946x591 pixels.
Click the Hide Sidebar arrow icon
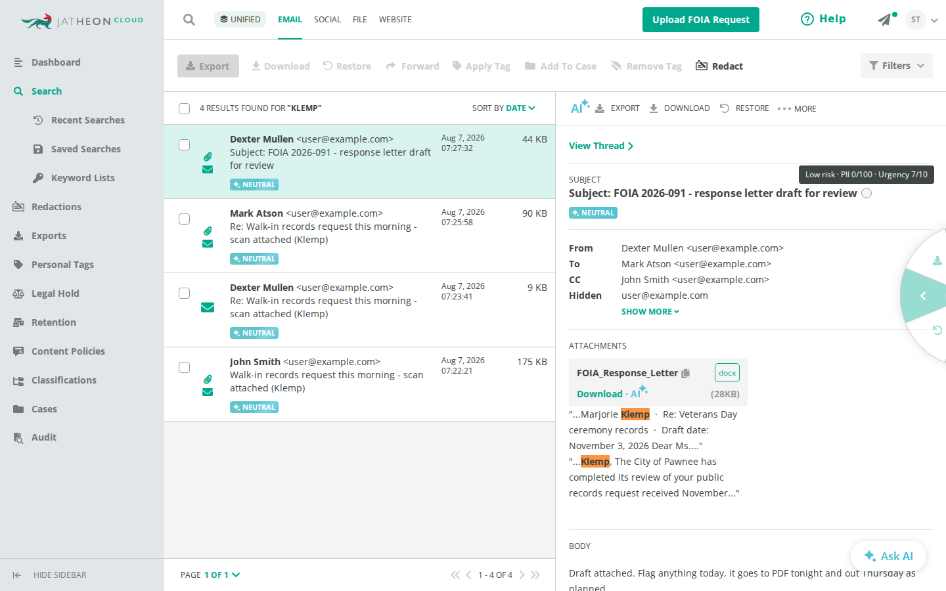pyautogui.click(x=17, y=575)
